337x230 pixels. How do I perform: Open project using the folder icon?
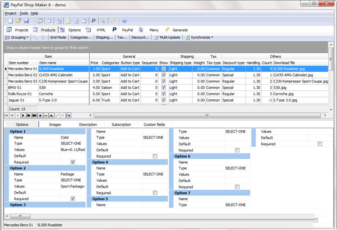click(19, 21)
